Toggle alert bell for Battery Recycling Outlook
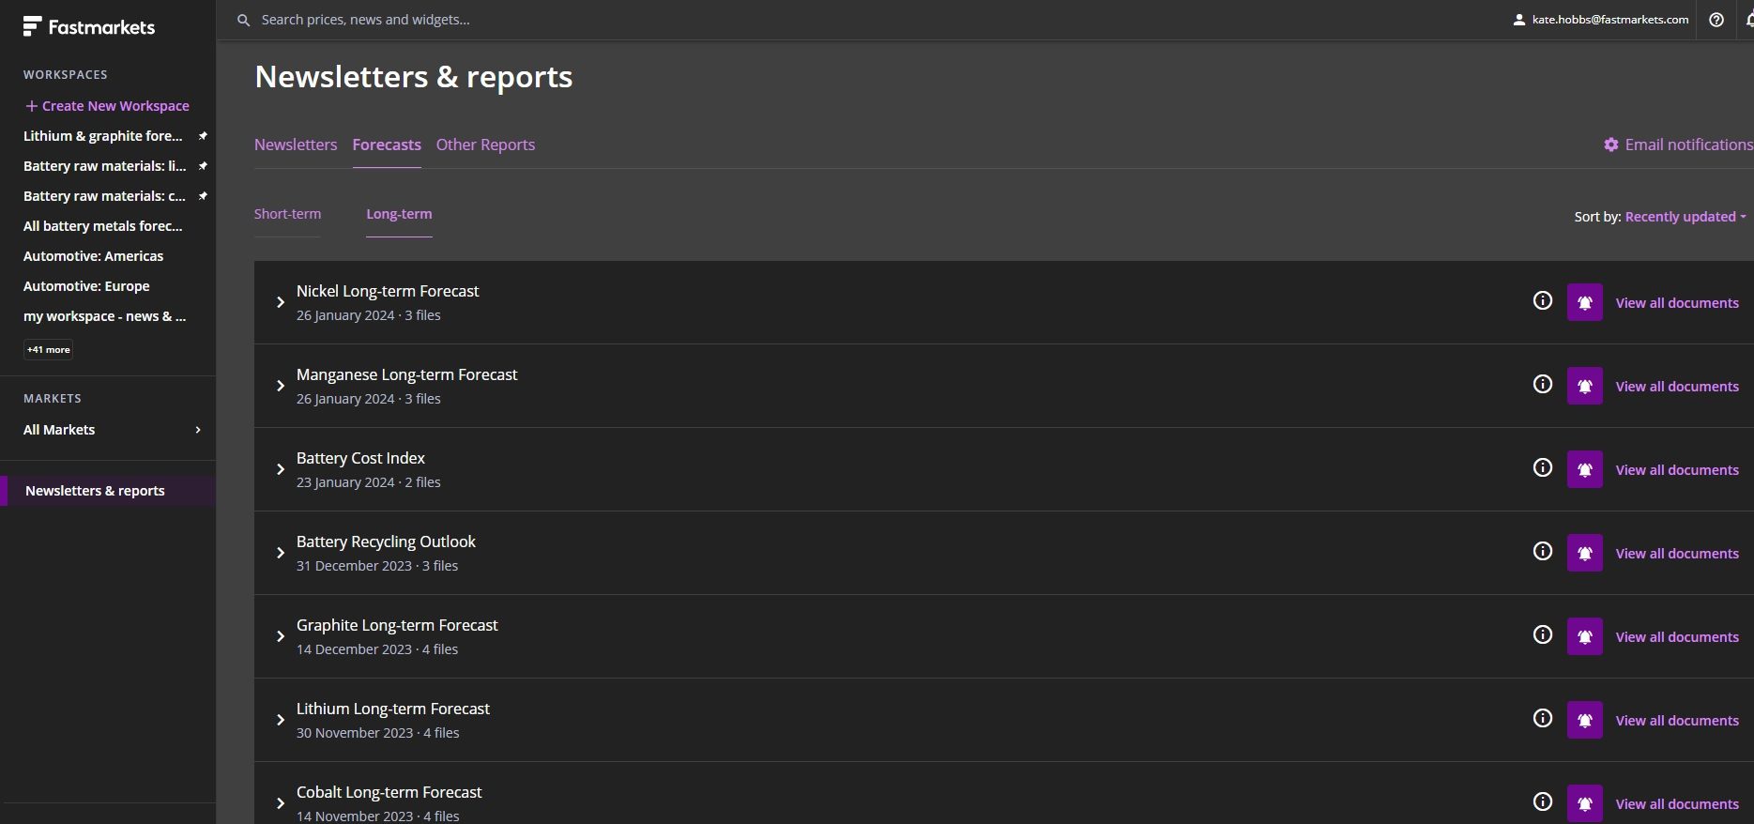Image resolution: width=1754 pixels, height=824 pixels. [x=1585, y=554]
